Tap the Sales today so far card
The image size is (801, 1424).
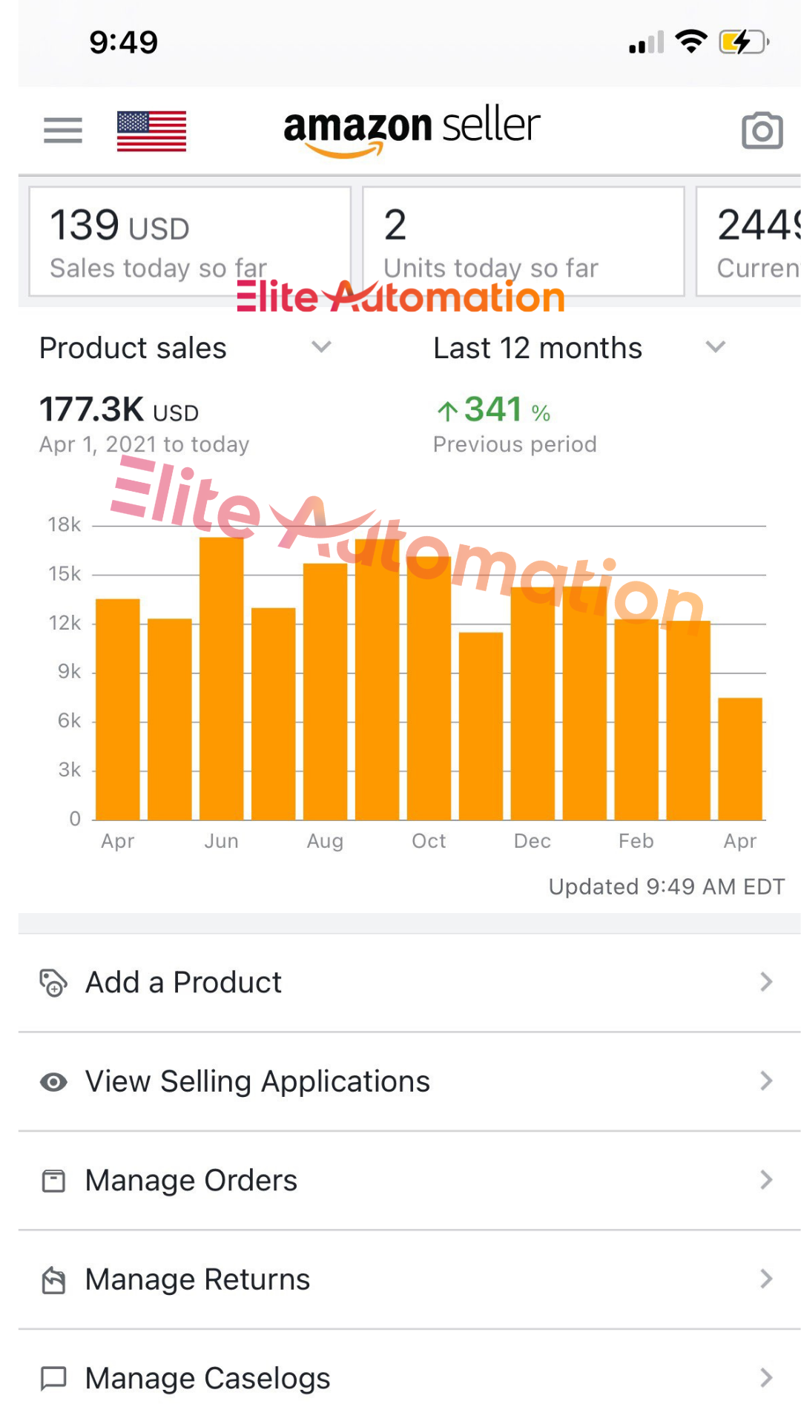[189, 242]
